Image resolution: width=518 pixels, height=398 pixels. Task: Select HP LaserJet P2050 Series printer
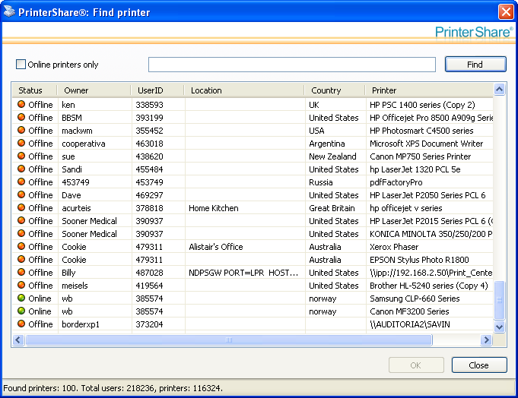coord(427,195)
